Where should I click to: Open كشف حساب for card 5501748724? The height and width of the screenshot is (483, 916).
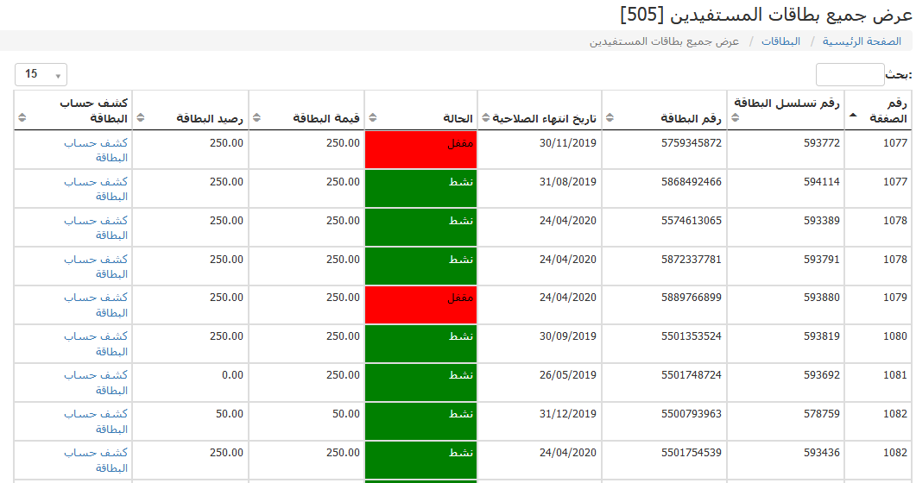coord(96,383)
